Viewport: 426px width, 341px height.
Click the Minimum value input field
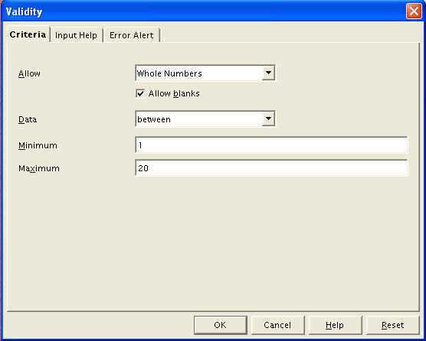pyautogui.click(x=271, y=145)
